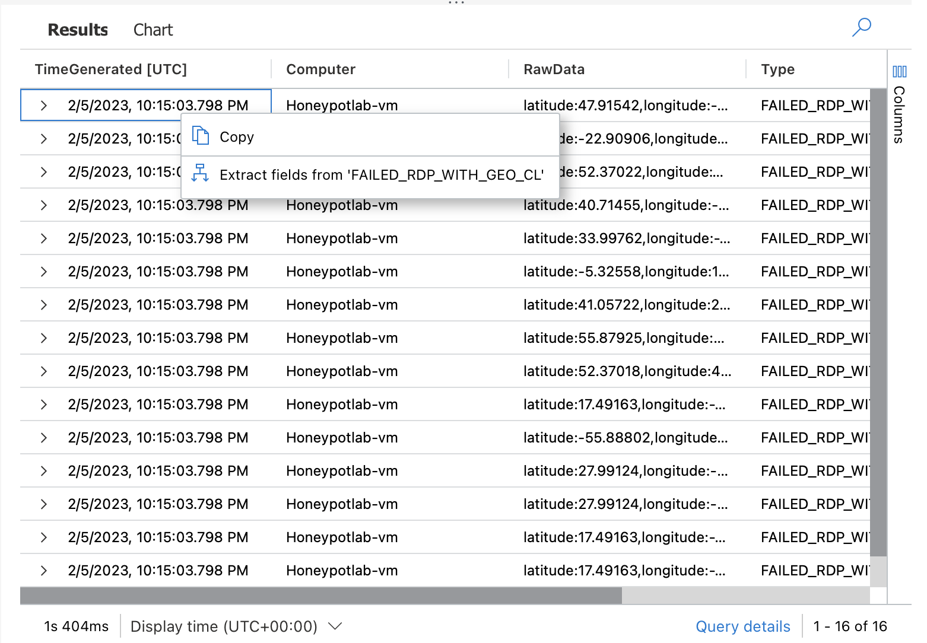Sort by RawData column header
Screen dimensions: 927x643
click(554, 69)
